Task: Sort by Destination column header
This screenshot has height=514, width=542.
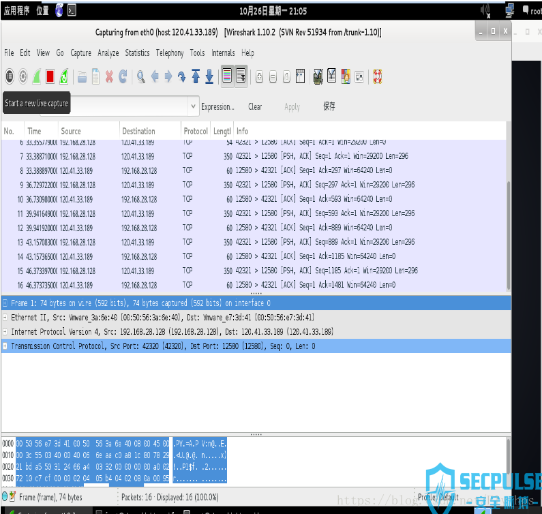Action: (x=150, y=131)
